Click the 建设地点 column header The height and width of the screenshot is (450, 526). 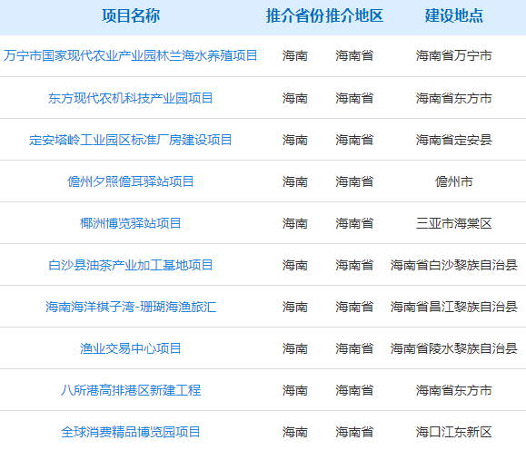[x=454, y=15]
